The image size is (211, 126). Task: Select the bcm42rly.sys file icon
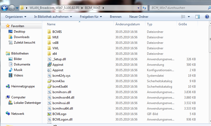[49, 76]
